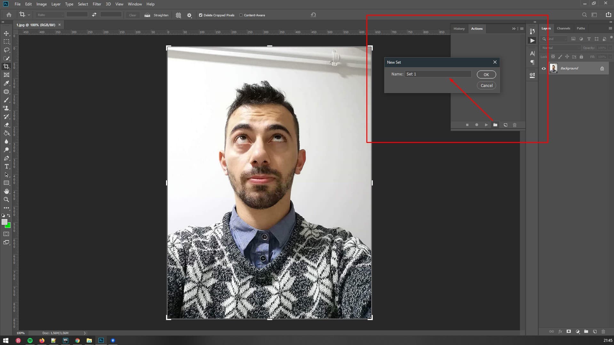Viewport: 614px width, 345px height.
Task: Open the Actions panel flyout menu
Action: point(522,29)
